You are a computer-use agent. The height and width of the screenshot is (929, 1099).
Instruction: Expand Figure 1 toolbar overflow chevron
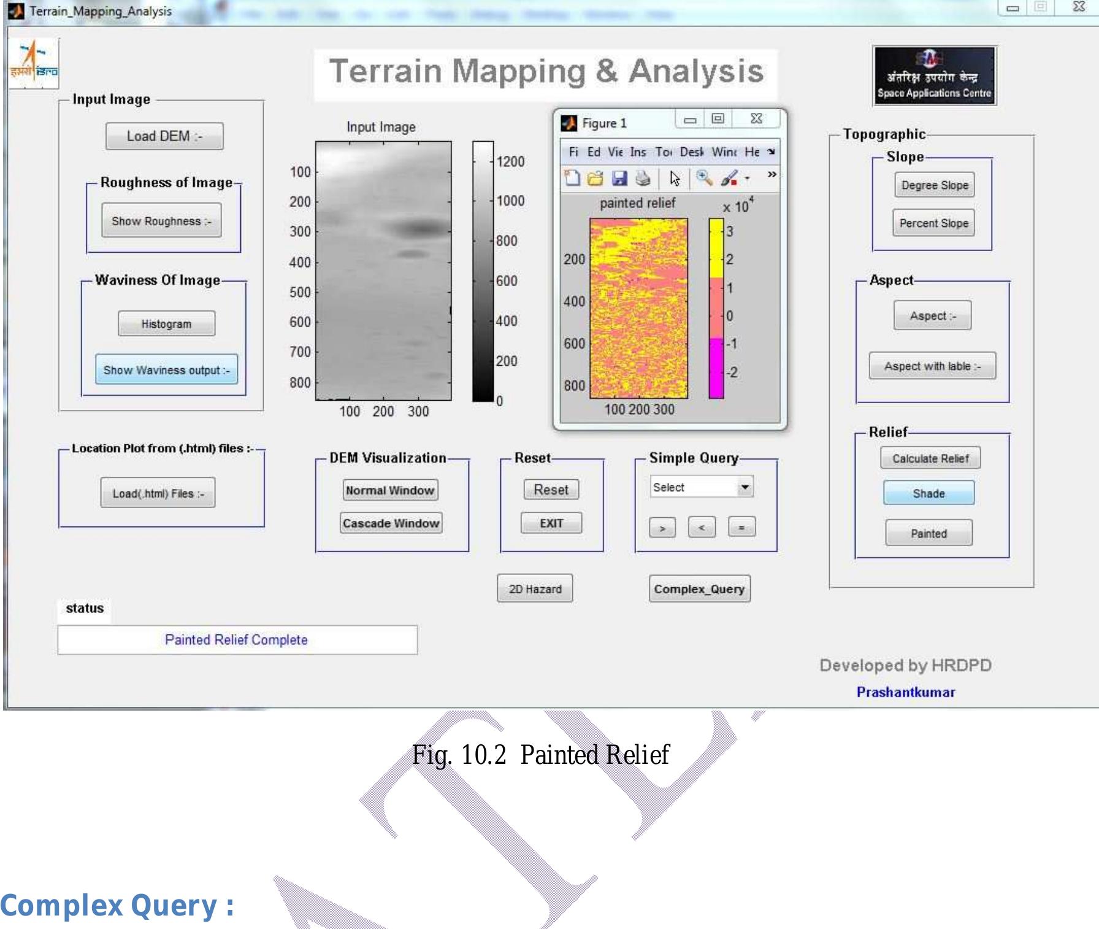click(x=772, y=175)
